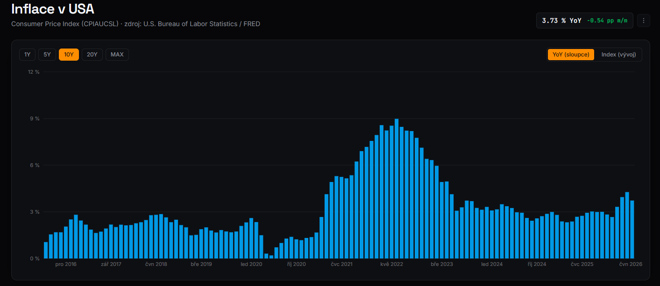Open the three-dot options menu

point(644,21)
